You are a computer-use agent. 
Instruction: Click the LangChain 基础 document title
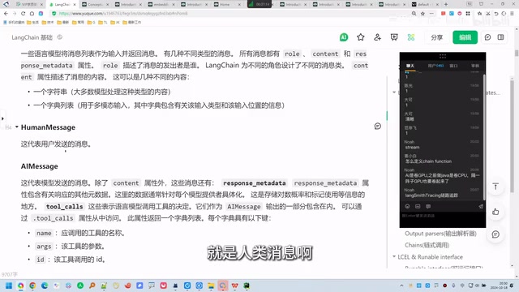coord(32,37)
